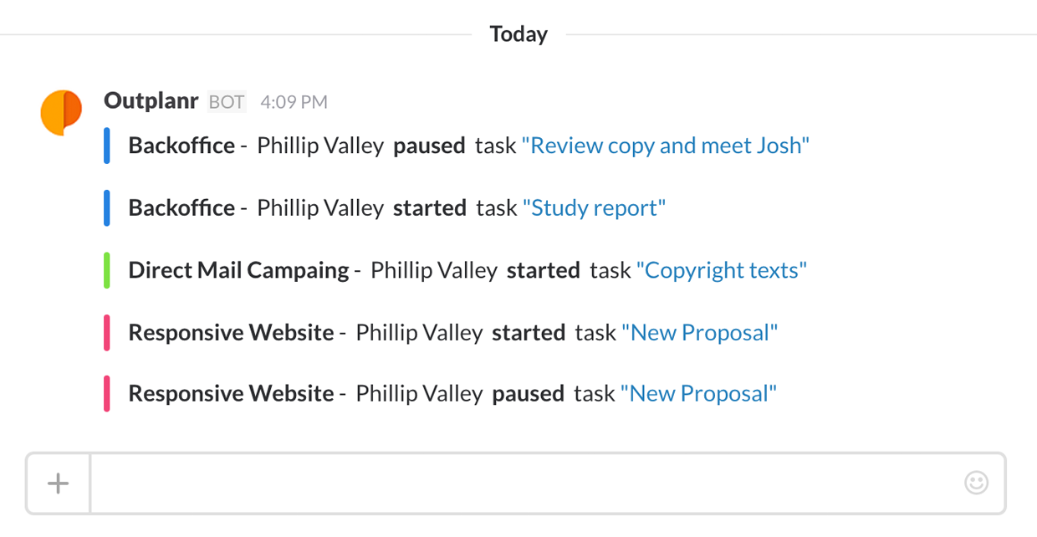Open "New Proposal" link in paused message

[x=698, y=393]
